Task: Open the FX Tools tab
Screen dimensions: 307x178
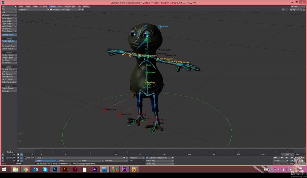Action: [44, 7]
